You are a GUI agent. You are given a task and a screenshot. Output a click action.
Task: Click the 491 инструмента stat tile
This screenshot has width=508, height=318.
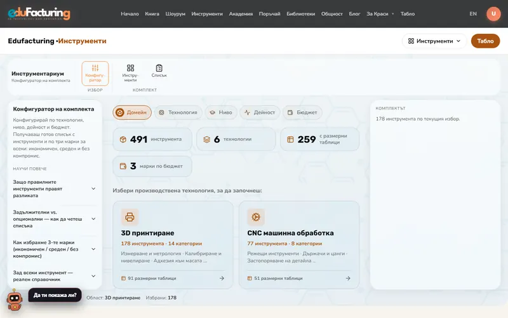tap(152, 139)
